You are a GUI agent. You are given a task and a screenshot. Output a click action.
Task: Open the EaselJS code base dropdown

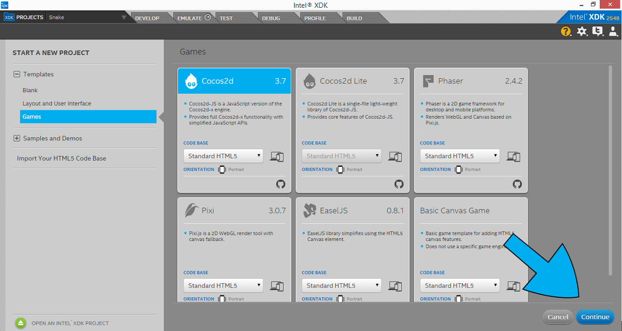click(x=342, y=285)
